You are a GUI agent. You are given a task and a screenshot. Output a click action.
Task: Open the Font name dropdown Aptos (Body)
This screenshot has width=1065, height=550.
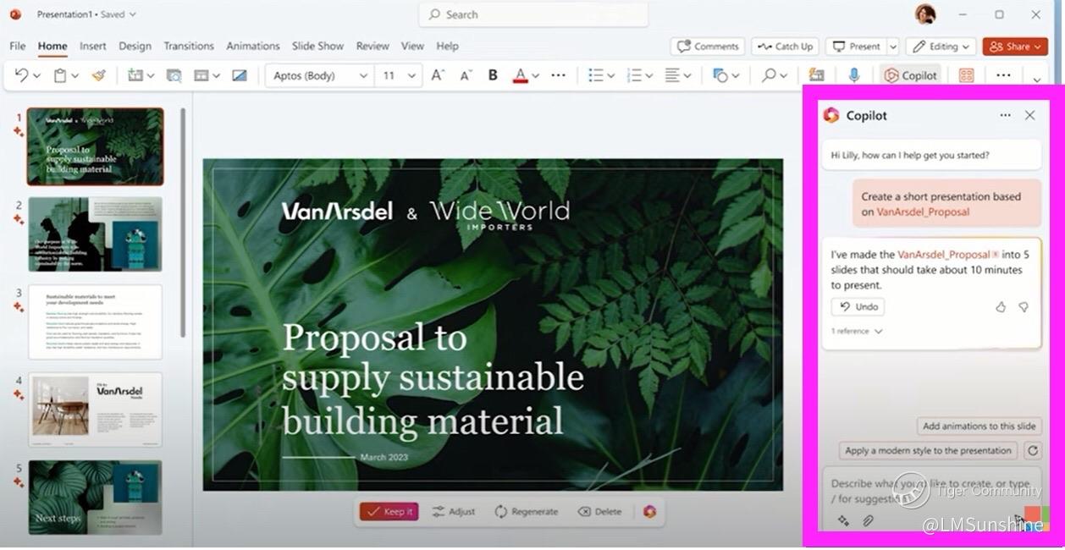[320, 75]
